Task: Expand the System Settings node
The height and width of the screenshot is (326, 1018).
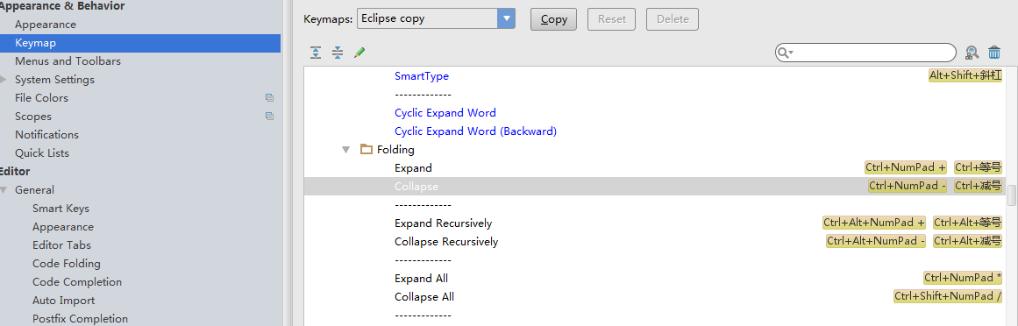Action: pos(4,80)
